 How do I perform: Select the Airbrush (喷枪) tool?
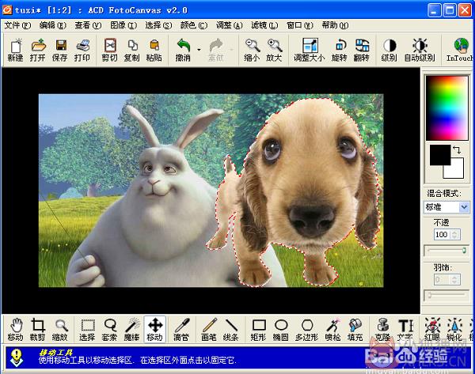click(x=333, y=330)
